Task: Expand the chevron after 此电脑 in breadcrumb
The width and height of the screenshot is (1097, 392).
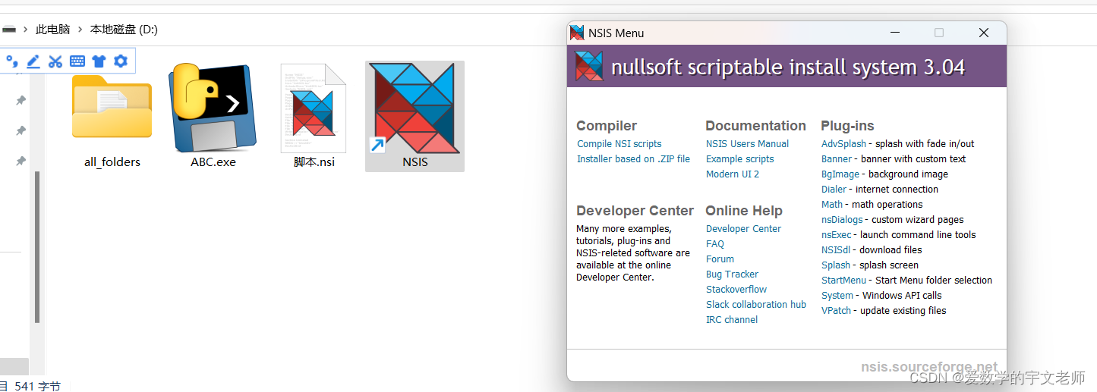Action: point(80,30)
